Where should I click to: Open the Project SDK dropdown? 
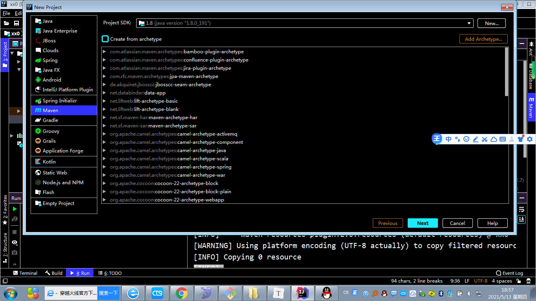point(305,23)
